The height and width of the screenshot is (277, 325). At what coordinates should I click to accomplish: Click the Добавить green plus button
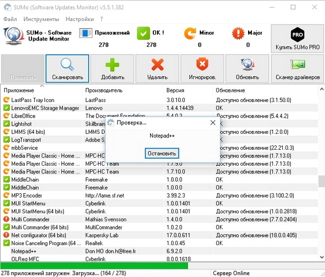[x=112, y=69]
